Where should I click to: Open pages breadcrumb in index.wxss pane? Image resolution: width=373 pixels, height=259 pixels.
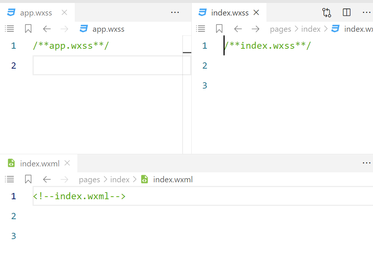tap(280, 29)
